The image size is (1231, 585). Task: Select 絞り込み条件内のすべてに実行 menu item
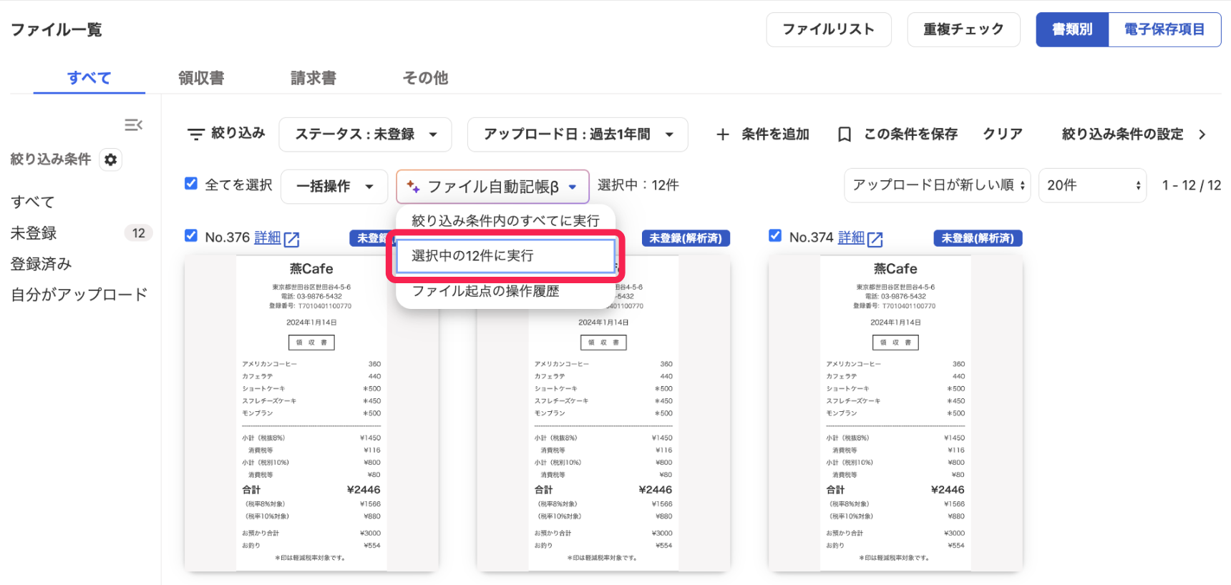tap(505, 221)
